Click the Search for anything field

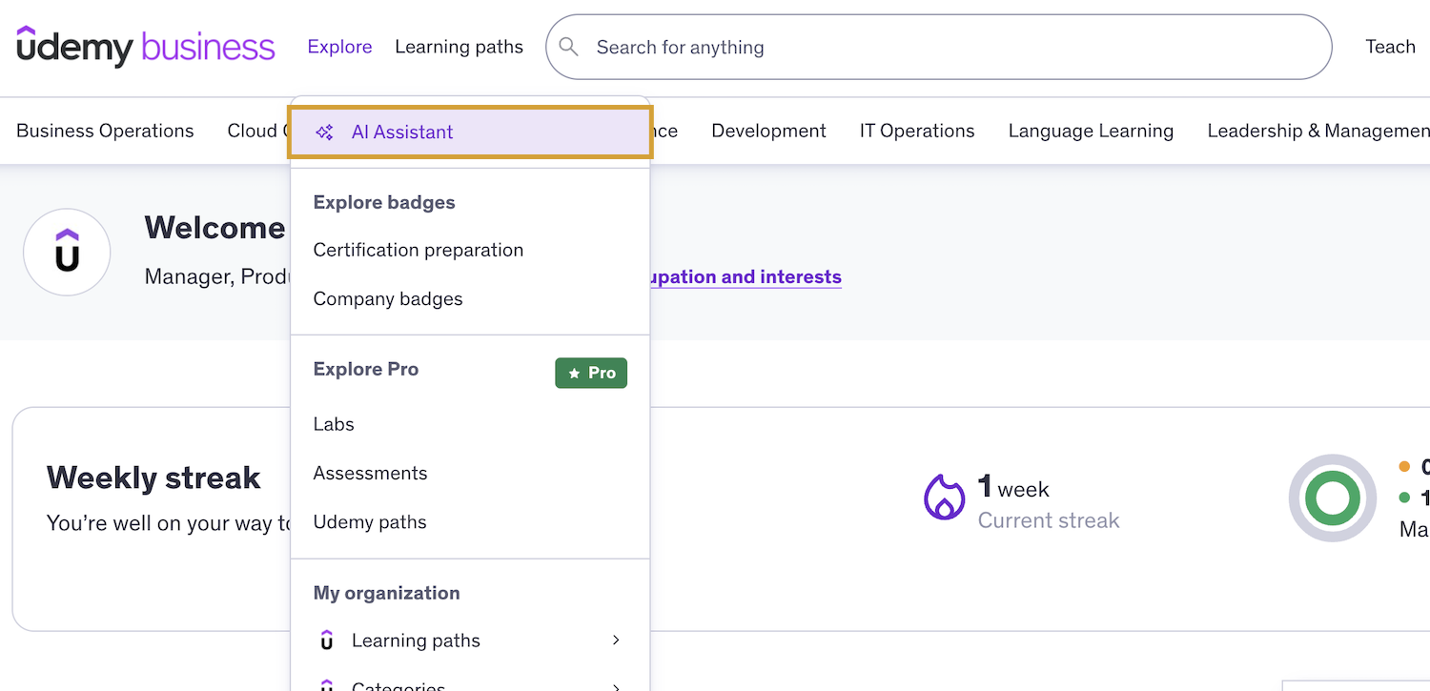(x=953, y=47)
